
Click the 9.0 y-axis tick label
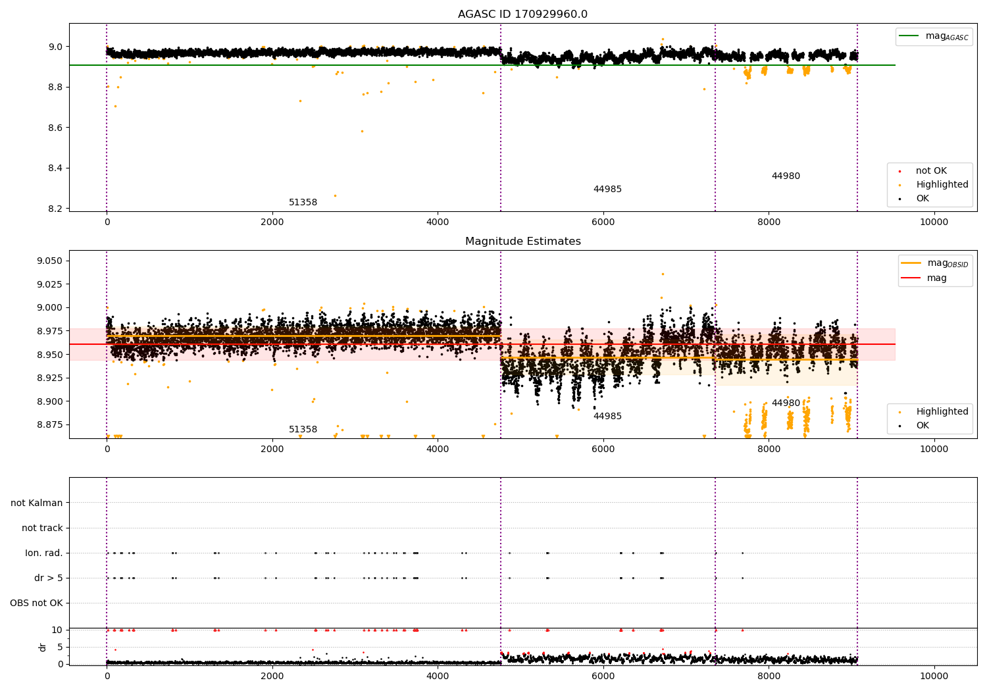(x=55, y=47)
